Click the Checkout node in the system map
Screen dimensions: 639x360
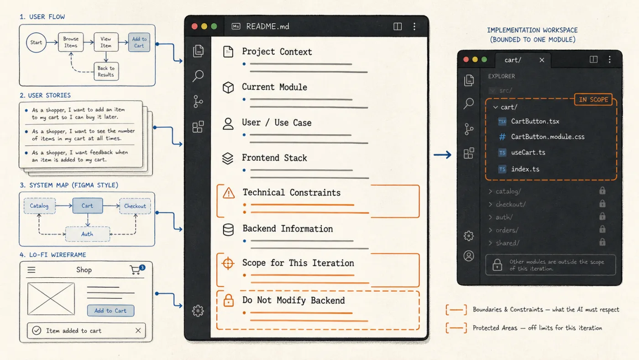tap(135, 206)
